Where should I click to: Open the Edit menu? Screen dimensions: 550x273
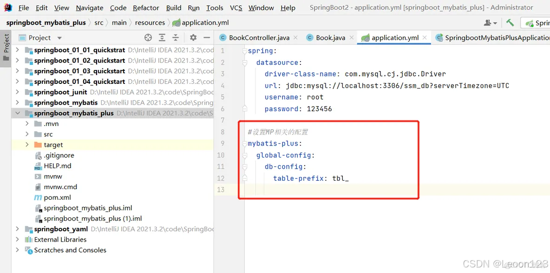[x=42, y=8]
